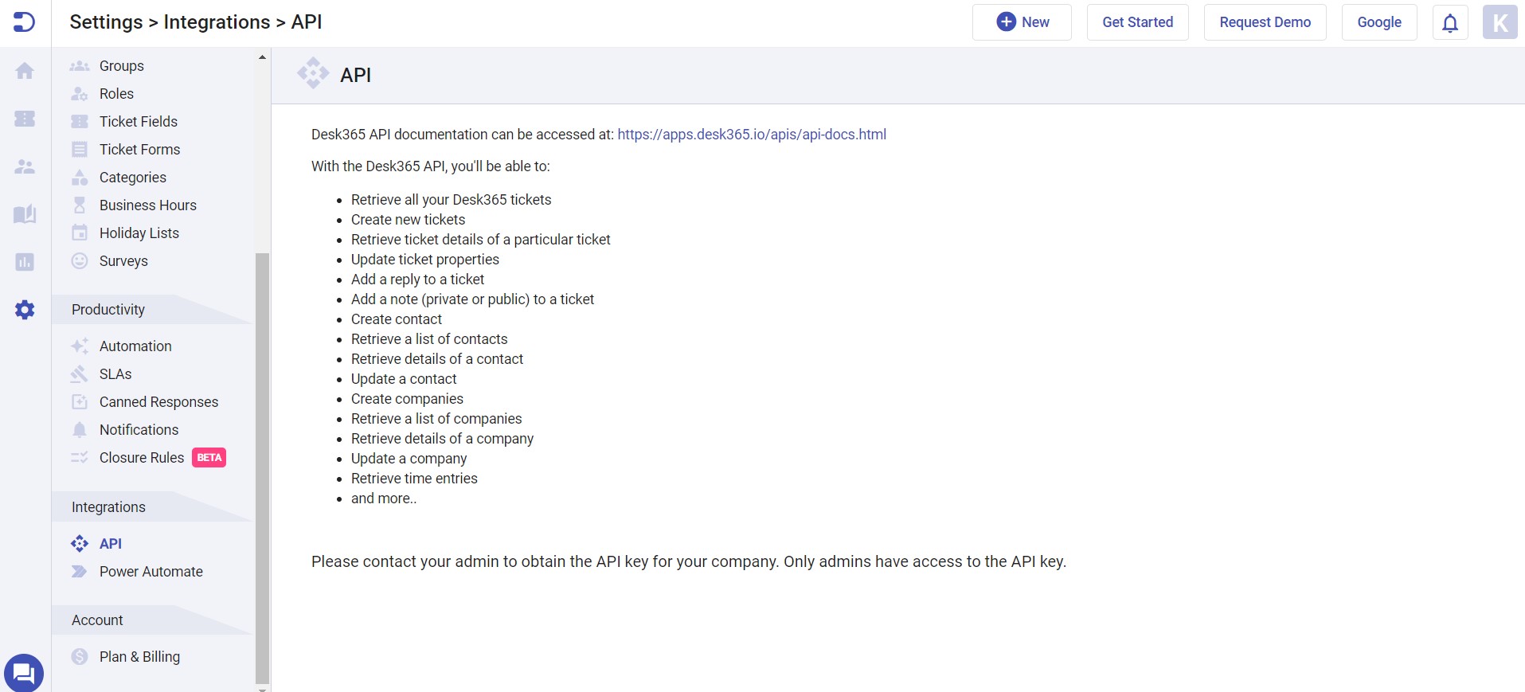Go to Plan & Billing
The width and height of the screenshot is (1525, 692).
coord(139,657)
